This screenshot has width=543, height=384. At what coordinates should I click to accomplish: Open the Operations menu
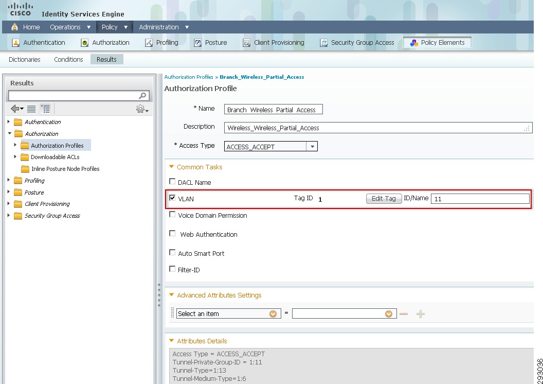[x=70, y=27]
